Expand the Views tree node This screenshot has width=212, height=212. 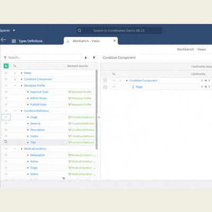coord(15,73)
